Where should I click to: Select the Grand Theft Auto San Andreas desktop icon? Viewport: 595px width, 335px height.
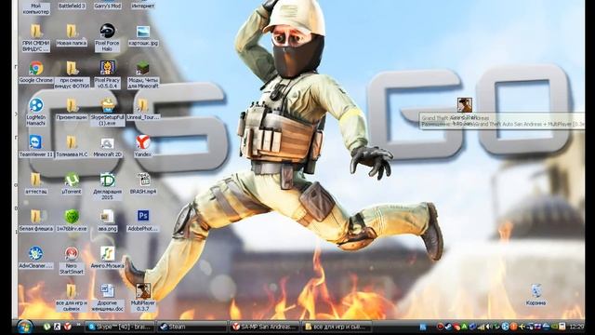click(465, 105)
